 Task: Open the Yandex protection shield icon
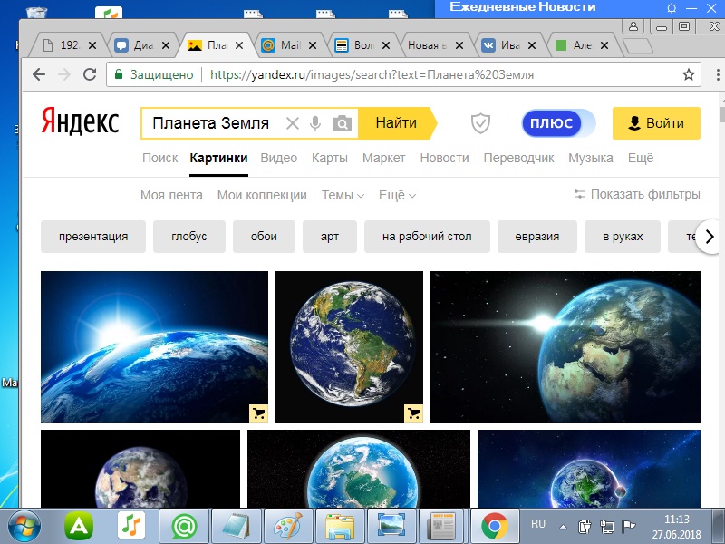(480, 123)
